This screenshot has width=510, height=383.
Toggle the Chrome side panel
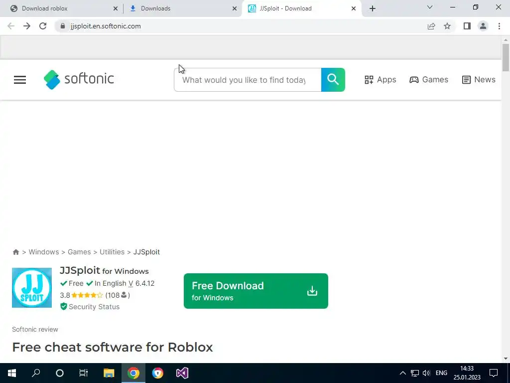tap(467, 26)
